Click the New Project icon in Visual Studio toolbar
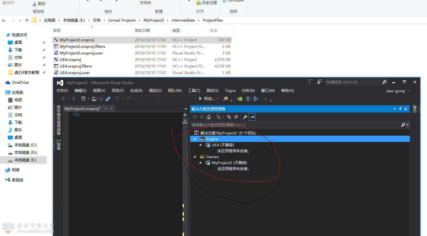 click(84, 99)
